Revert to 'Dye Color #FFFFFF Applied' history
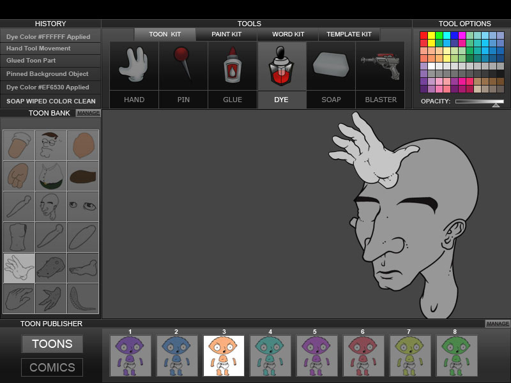511x383 pixels. 50,37
